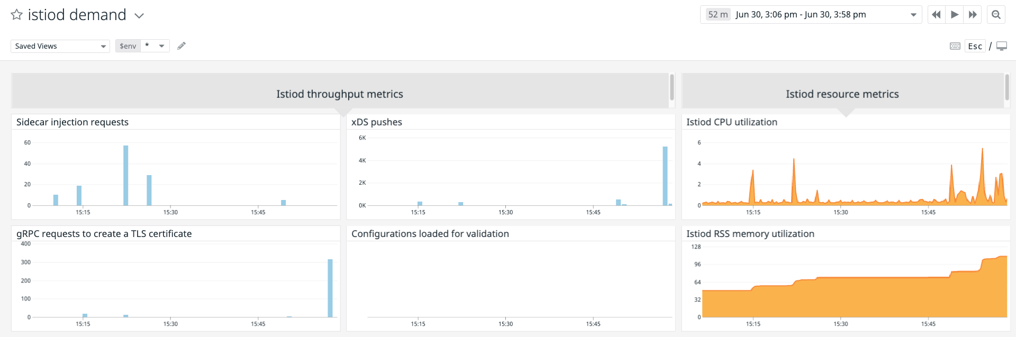This screenshot has width=1016, height=337.
Task: Step time range backward with rewind icon
Action: click(x=936, y=15)
